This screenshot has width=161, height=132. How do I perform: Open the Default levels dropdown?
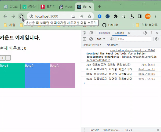(x=92, y=45)
